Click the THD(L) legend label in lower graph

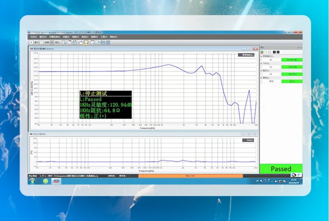(249, 140)
